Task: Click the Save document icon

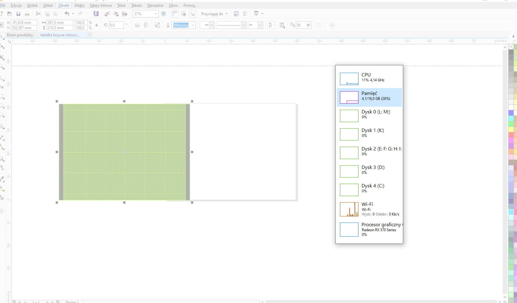Action: tap(18, 14)
